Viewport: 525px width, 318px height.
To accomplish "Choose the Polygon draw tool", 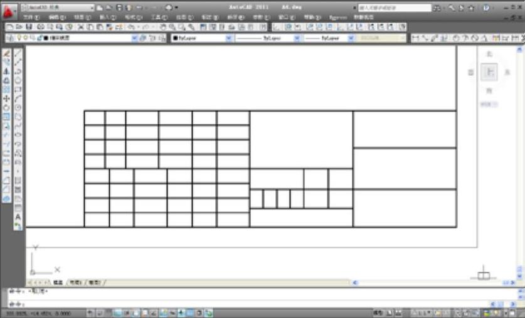I will pyautogui.click(x=18, y=80).
